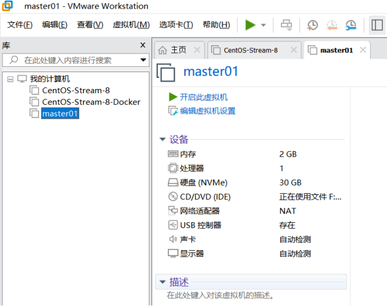Click the 正在使用文件 F:... value

(x=310, y=197)
